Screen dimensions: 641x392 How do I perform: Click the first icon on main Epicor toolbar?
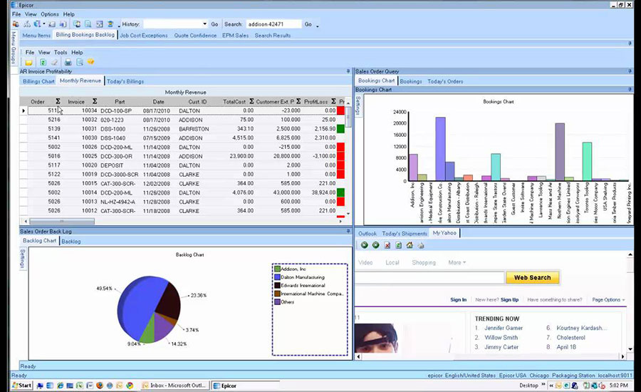click(16, 24)
